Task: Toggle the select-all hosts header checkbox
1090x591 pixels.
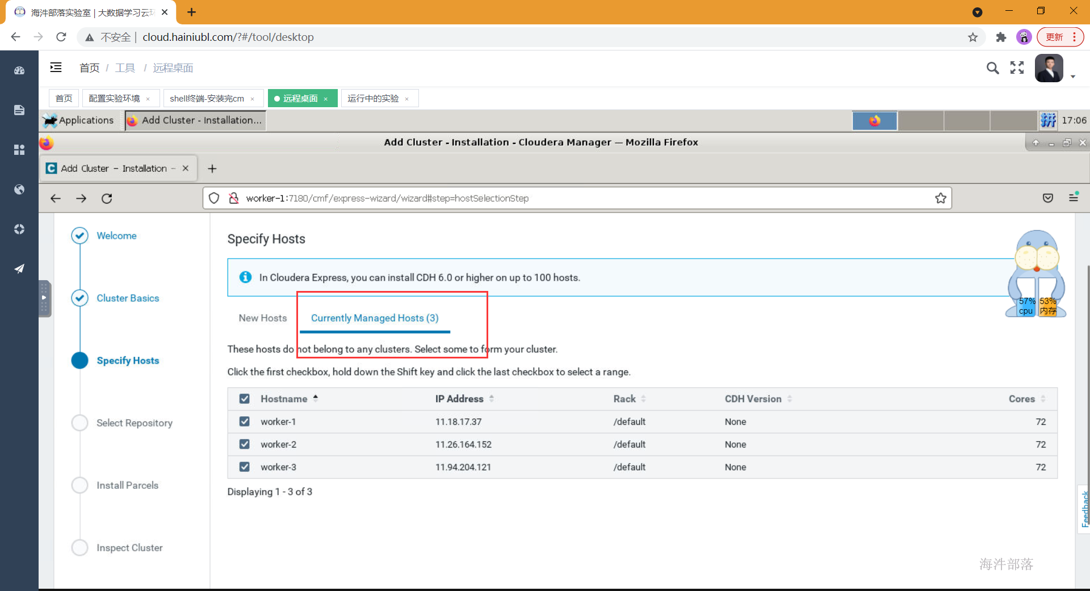Action: pyautogui.click(x=245, y=399)
